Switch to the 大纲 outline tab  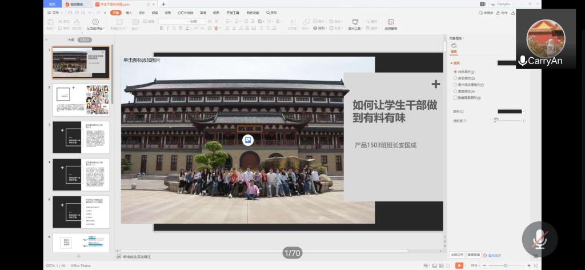point(71,40)
